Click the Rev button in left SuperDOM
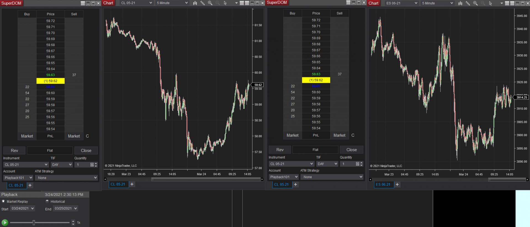This screenshot has height=227, width=530. (14, 151)
